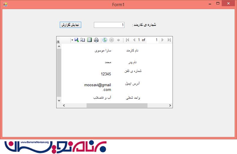Viewport: 237px width, 154px height.
Task: Click the page setup open-book icon
Action: 82,40
